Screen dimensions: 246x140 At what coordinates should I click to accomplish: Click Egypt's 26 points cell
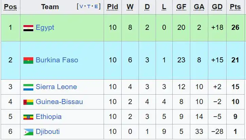click(235, 28)
